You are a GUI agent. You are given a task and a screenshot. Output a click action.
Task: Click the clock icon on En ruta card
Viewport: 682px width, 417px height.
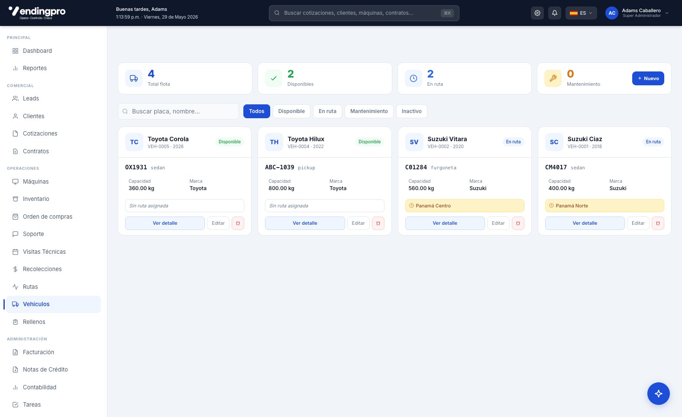(414, 78)
